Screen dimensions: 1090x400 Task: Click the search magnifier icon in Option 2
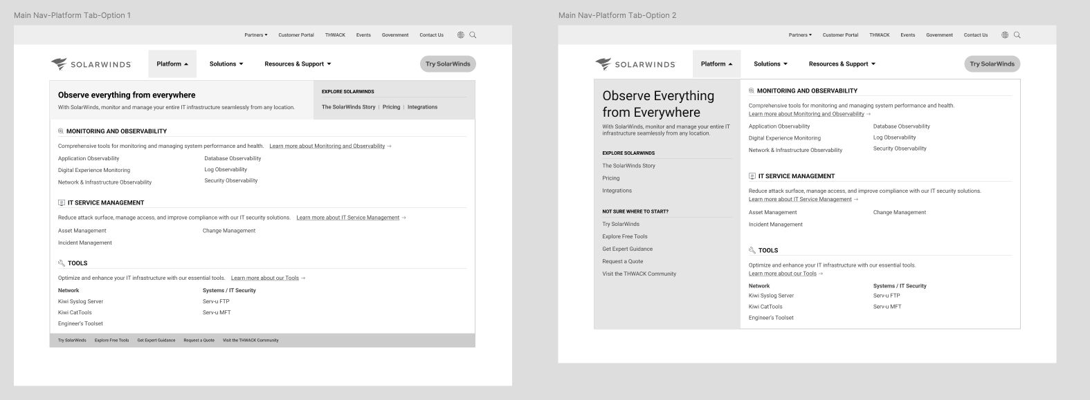pyautogui.click(x=1017, y=35)
